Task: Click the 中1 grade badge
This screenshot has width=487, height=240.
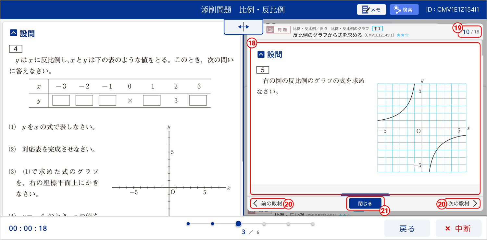Action: pos(377,29)
